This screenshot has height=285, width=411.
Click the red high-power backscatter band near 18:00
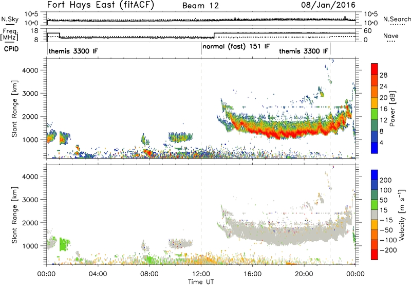278,134
